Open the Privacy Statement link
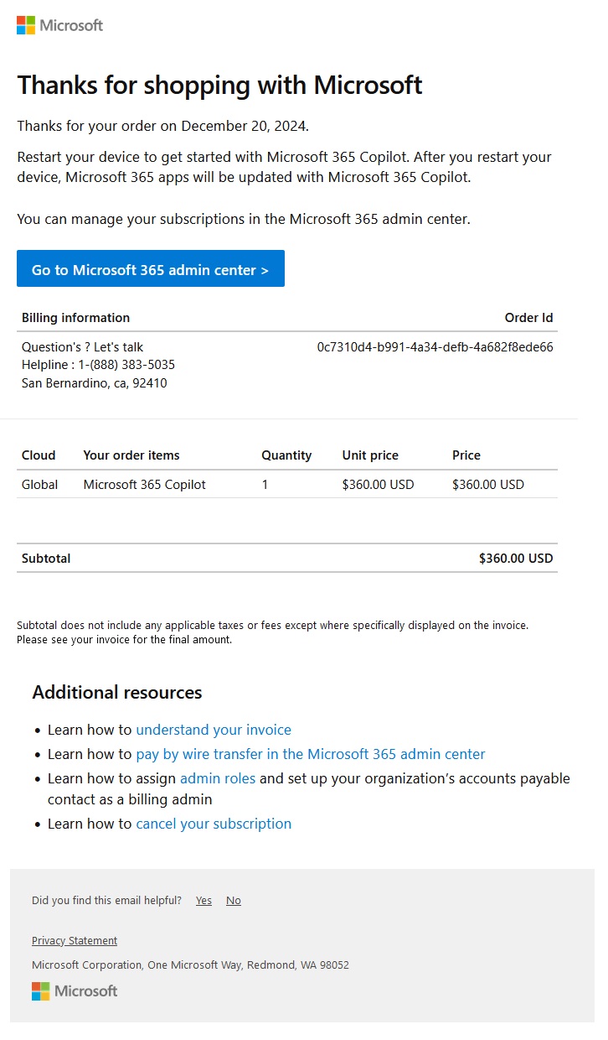The image size is (608, 1040). (x=75, y=940)
